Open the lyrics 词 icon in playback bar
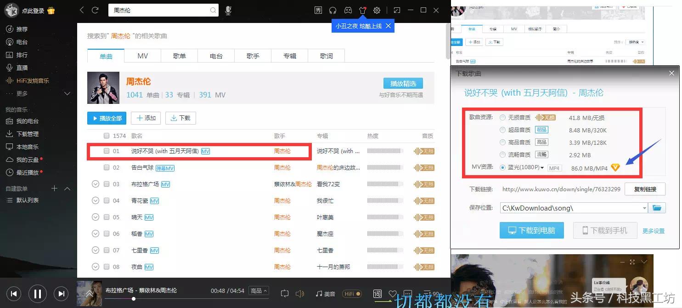 [378, 293]
